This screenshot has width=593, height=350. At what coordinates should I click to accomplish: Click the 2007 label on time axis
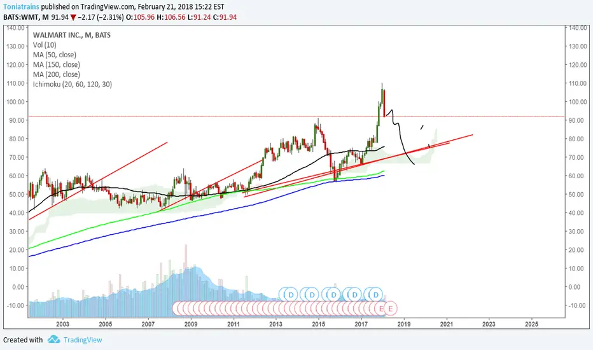pyautogui.click(x=148, y=324)
